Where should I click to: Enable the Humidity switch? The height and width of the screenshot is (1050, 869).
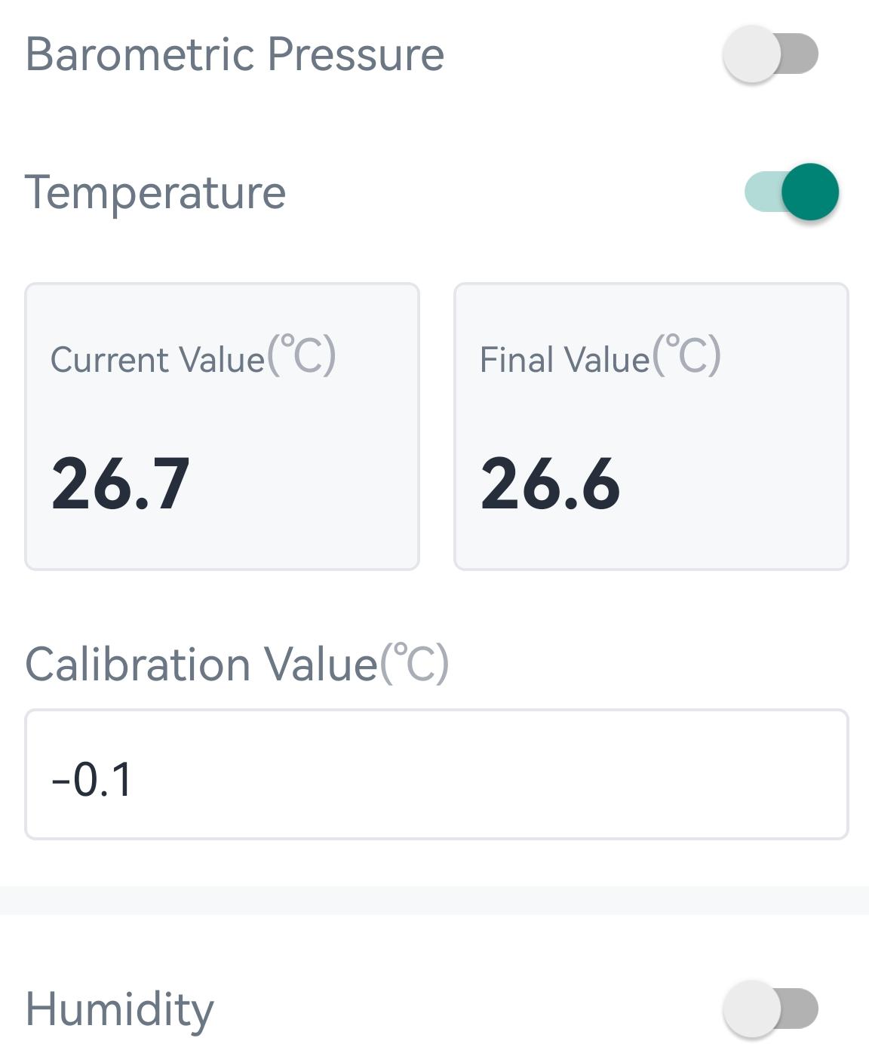(x=770, y=1009)
